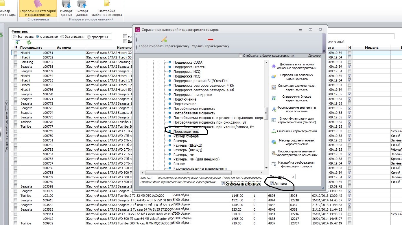
Task: Open Справочник блоков характеристик
Action: pyautogui.click(x=294, y=99)
